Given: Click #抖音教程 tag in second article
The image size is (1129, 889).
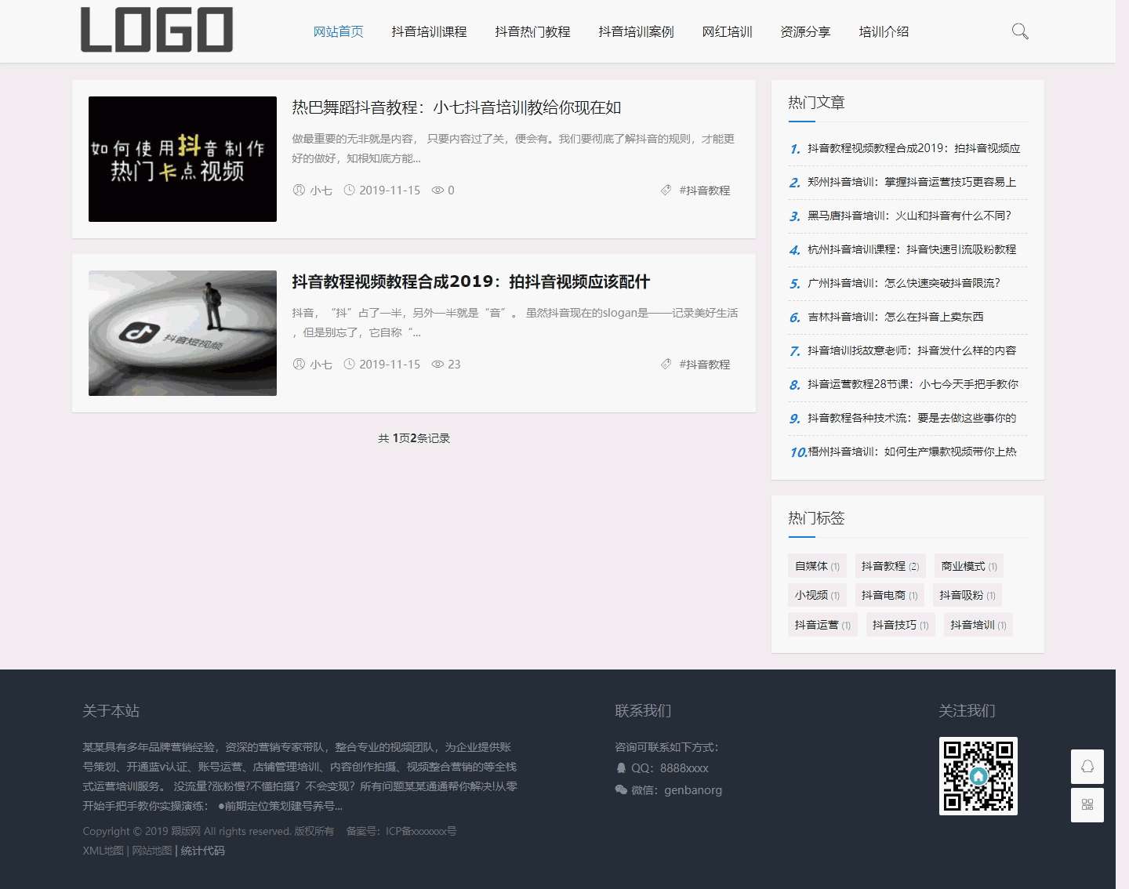Looking at the screenshot, I should tap(704, 365).
